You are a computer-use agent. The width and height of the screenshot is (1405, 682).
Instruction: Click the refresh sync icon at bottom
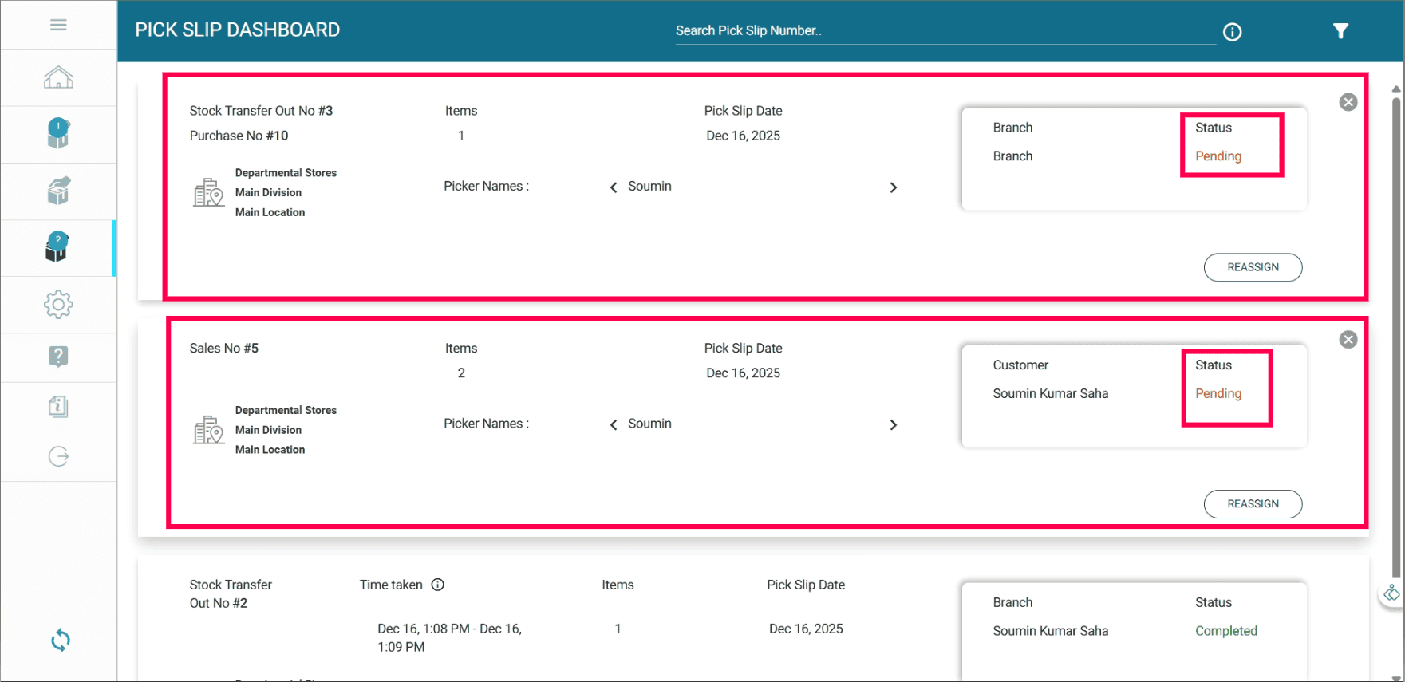[x=61, y=641]
